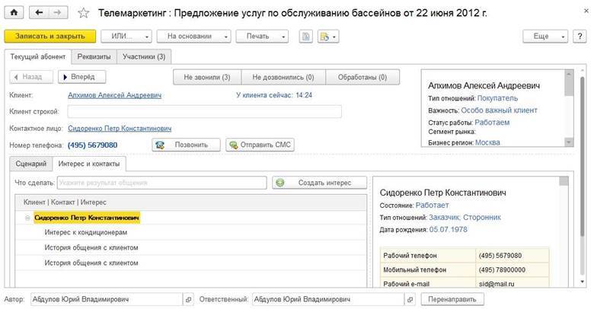This screenshot has width=594, height=309.
Task: Click the Работаем status link
Action: pos(492,123)
